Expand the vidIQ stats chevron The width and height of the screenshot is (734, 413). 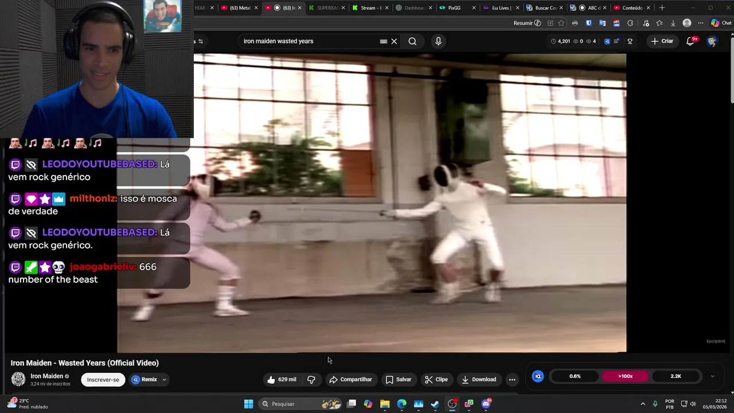[x=712, y=376]
